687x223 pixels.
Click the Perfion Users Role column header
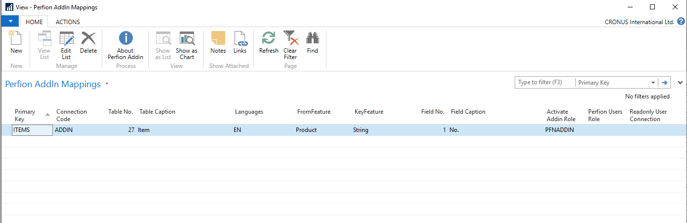[606, 115]
